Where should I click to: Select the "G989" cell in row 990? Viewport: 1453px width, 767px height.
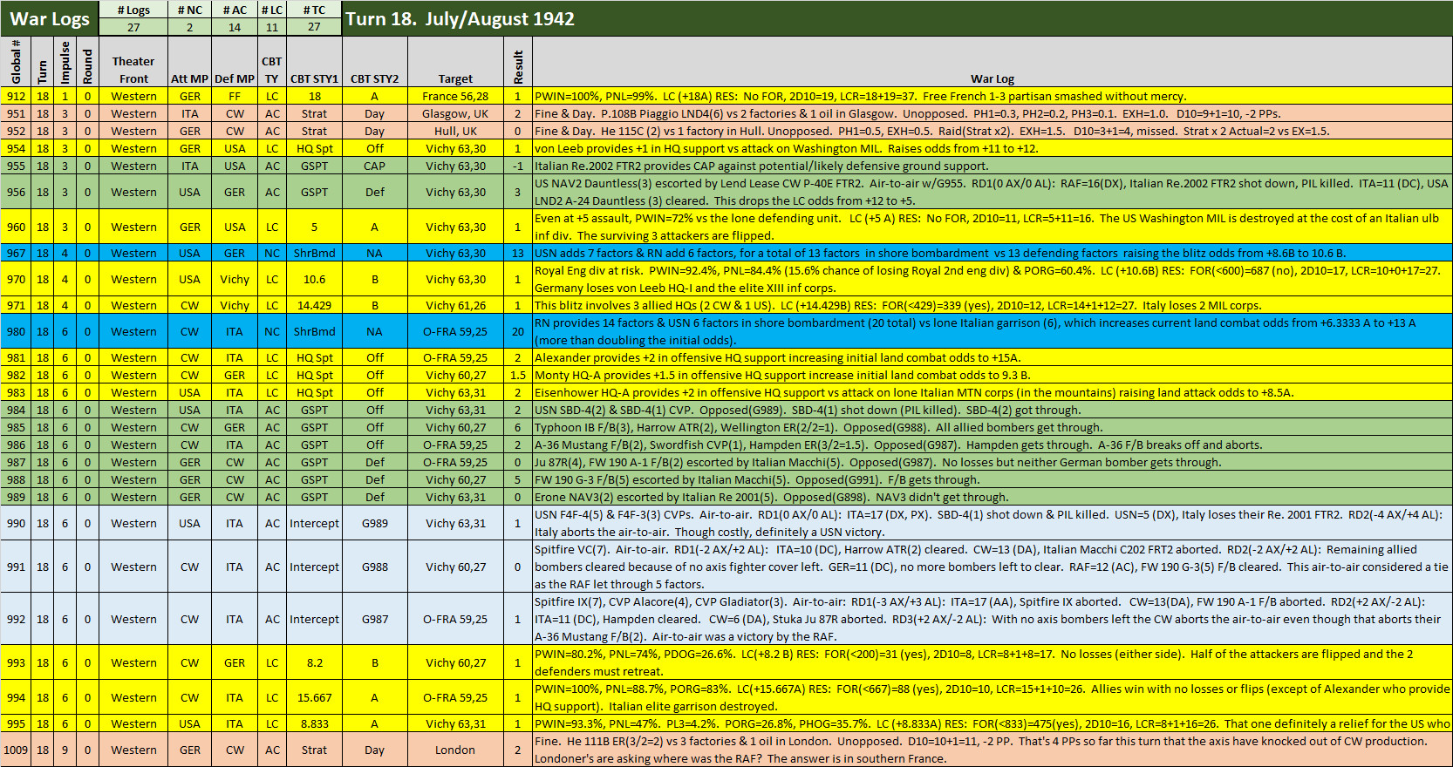click(x=374, y=523)
